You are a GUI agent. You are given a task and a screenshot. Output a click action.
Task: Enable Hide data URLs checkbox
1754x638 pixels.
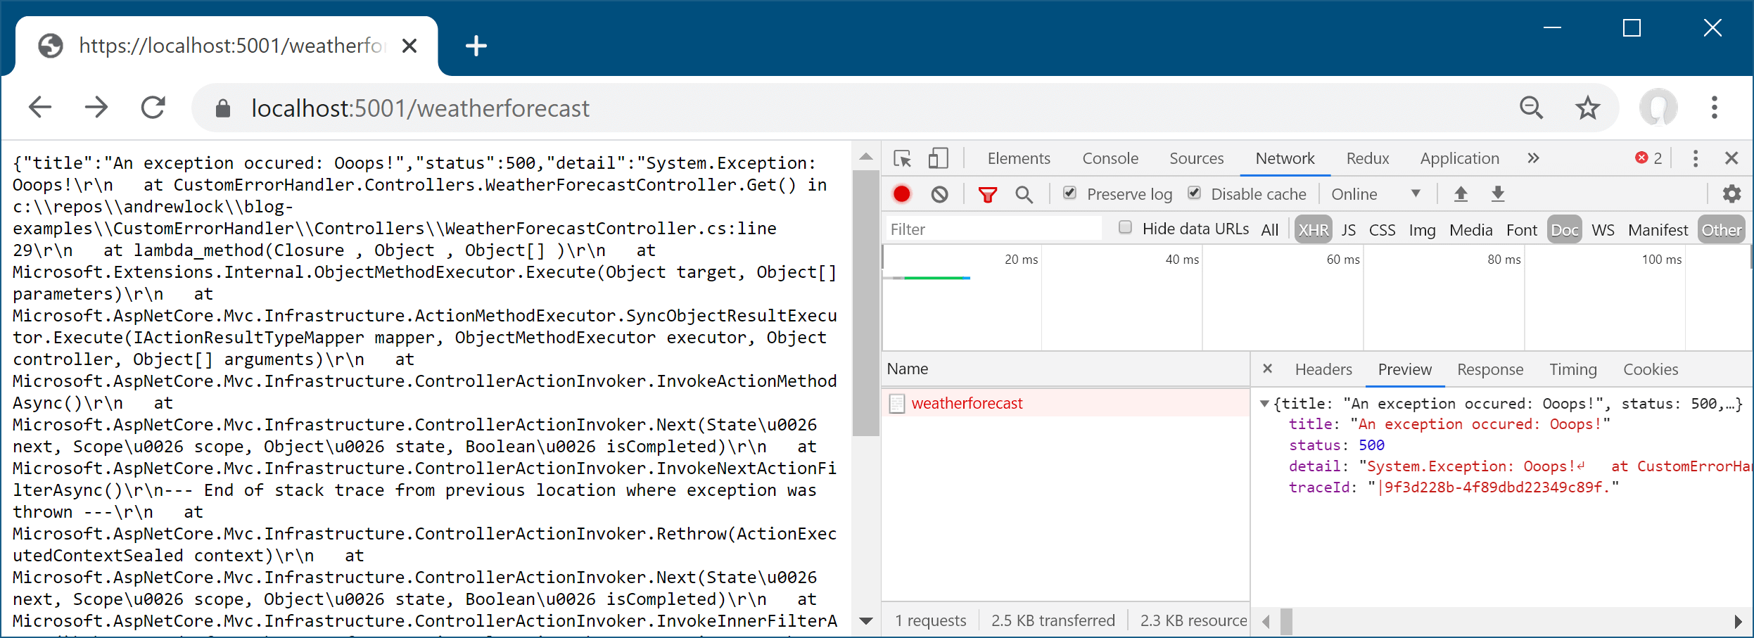tap(1125, 227)
